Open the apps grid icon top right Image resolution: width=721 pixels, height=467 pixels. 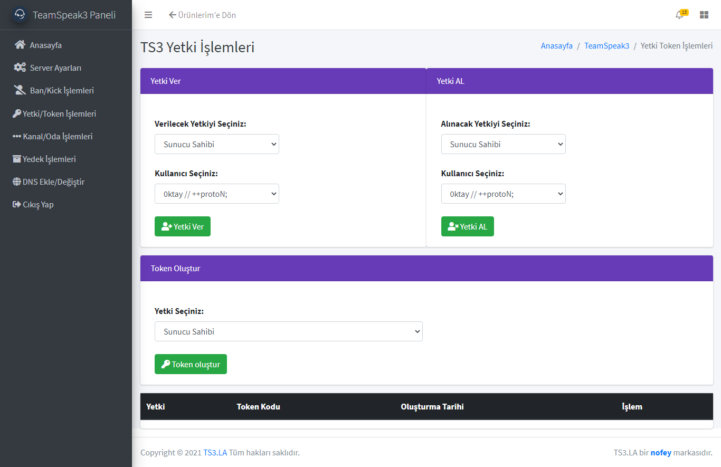click(x=704, y=14)
